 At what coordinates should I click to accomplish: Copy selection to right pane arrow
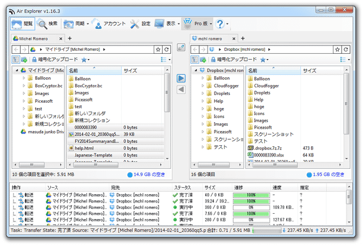pyautogui.click(x=181, y=79)
